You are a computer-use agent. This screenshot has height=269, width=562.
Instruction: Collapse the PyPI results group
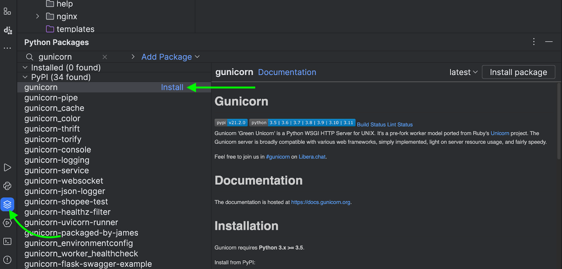coord(25,77)
